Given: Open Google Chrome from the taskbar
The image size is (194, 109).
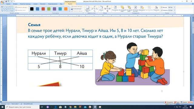Looking at the screenshot, I should pos(70,107).
